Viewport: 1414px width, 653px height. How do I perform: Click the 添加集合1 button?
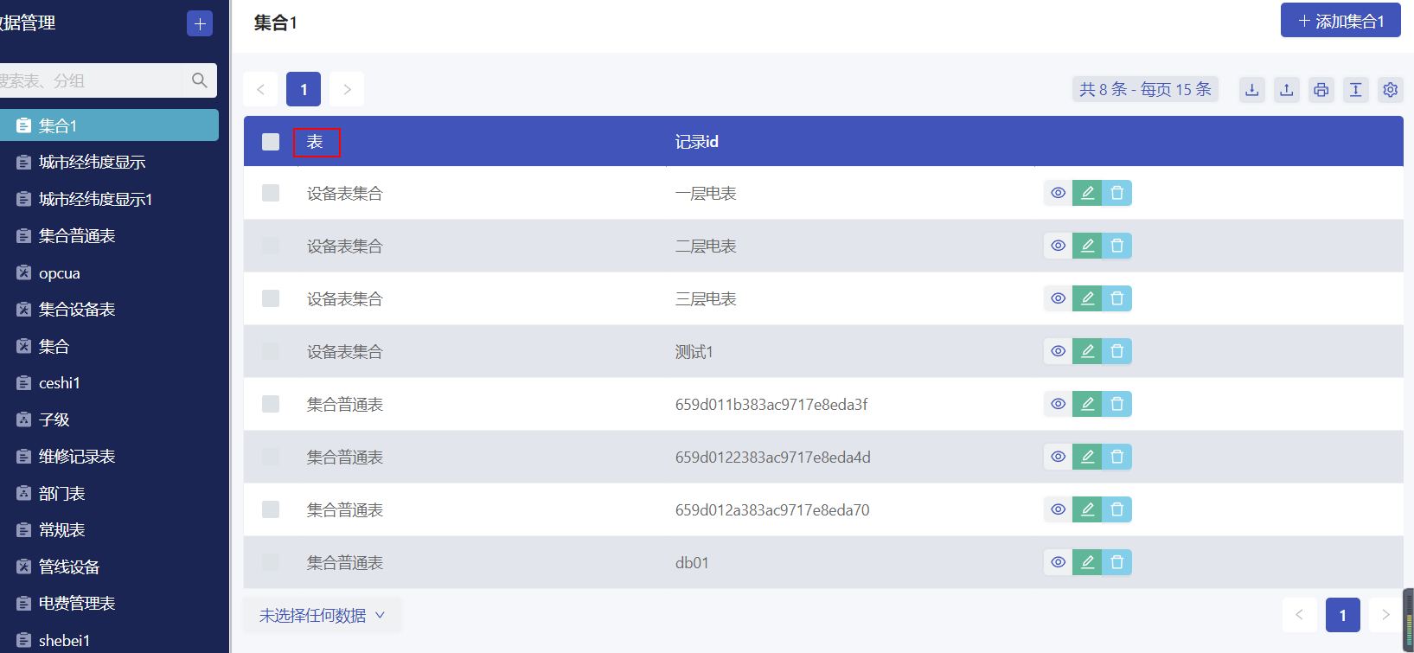point(1340,21)
